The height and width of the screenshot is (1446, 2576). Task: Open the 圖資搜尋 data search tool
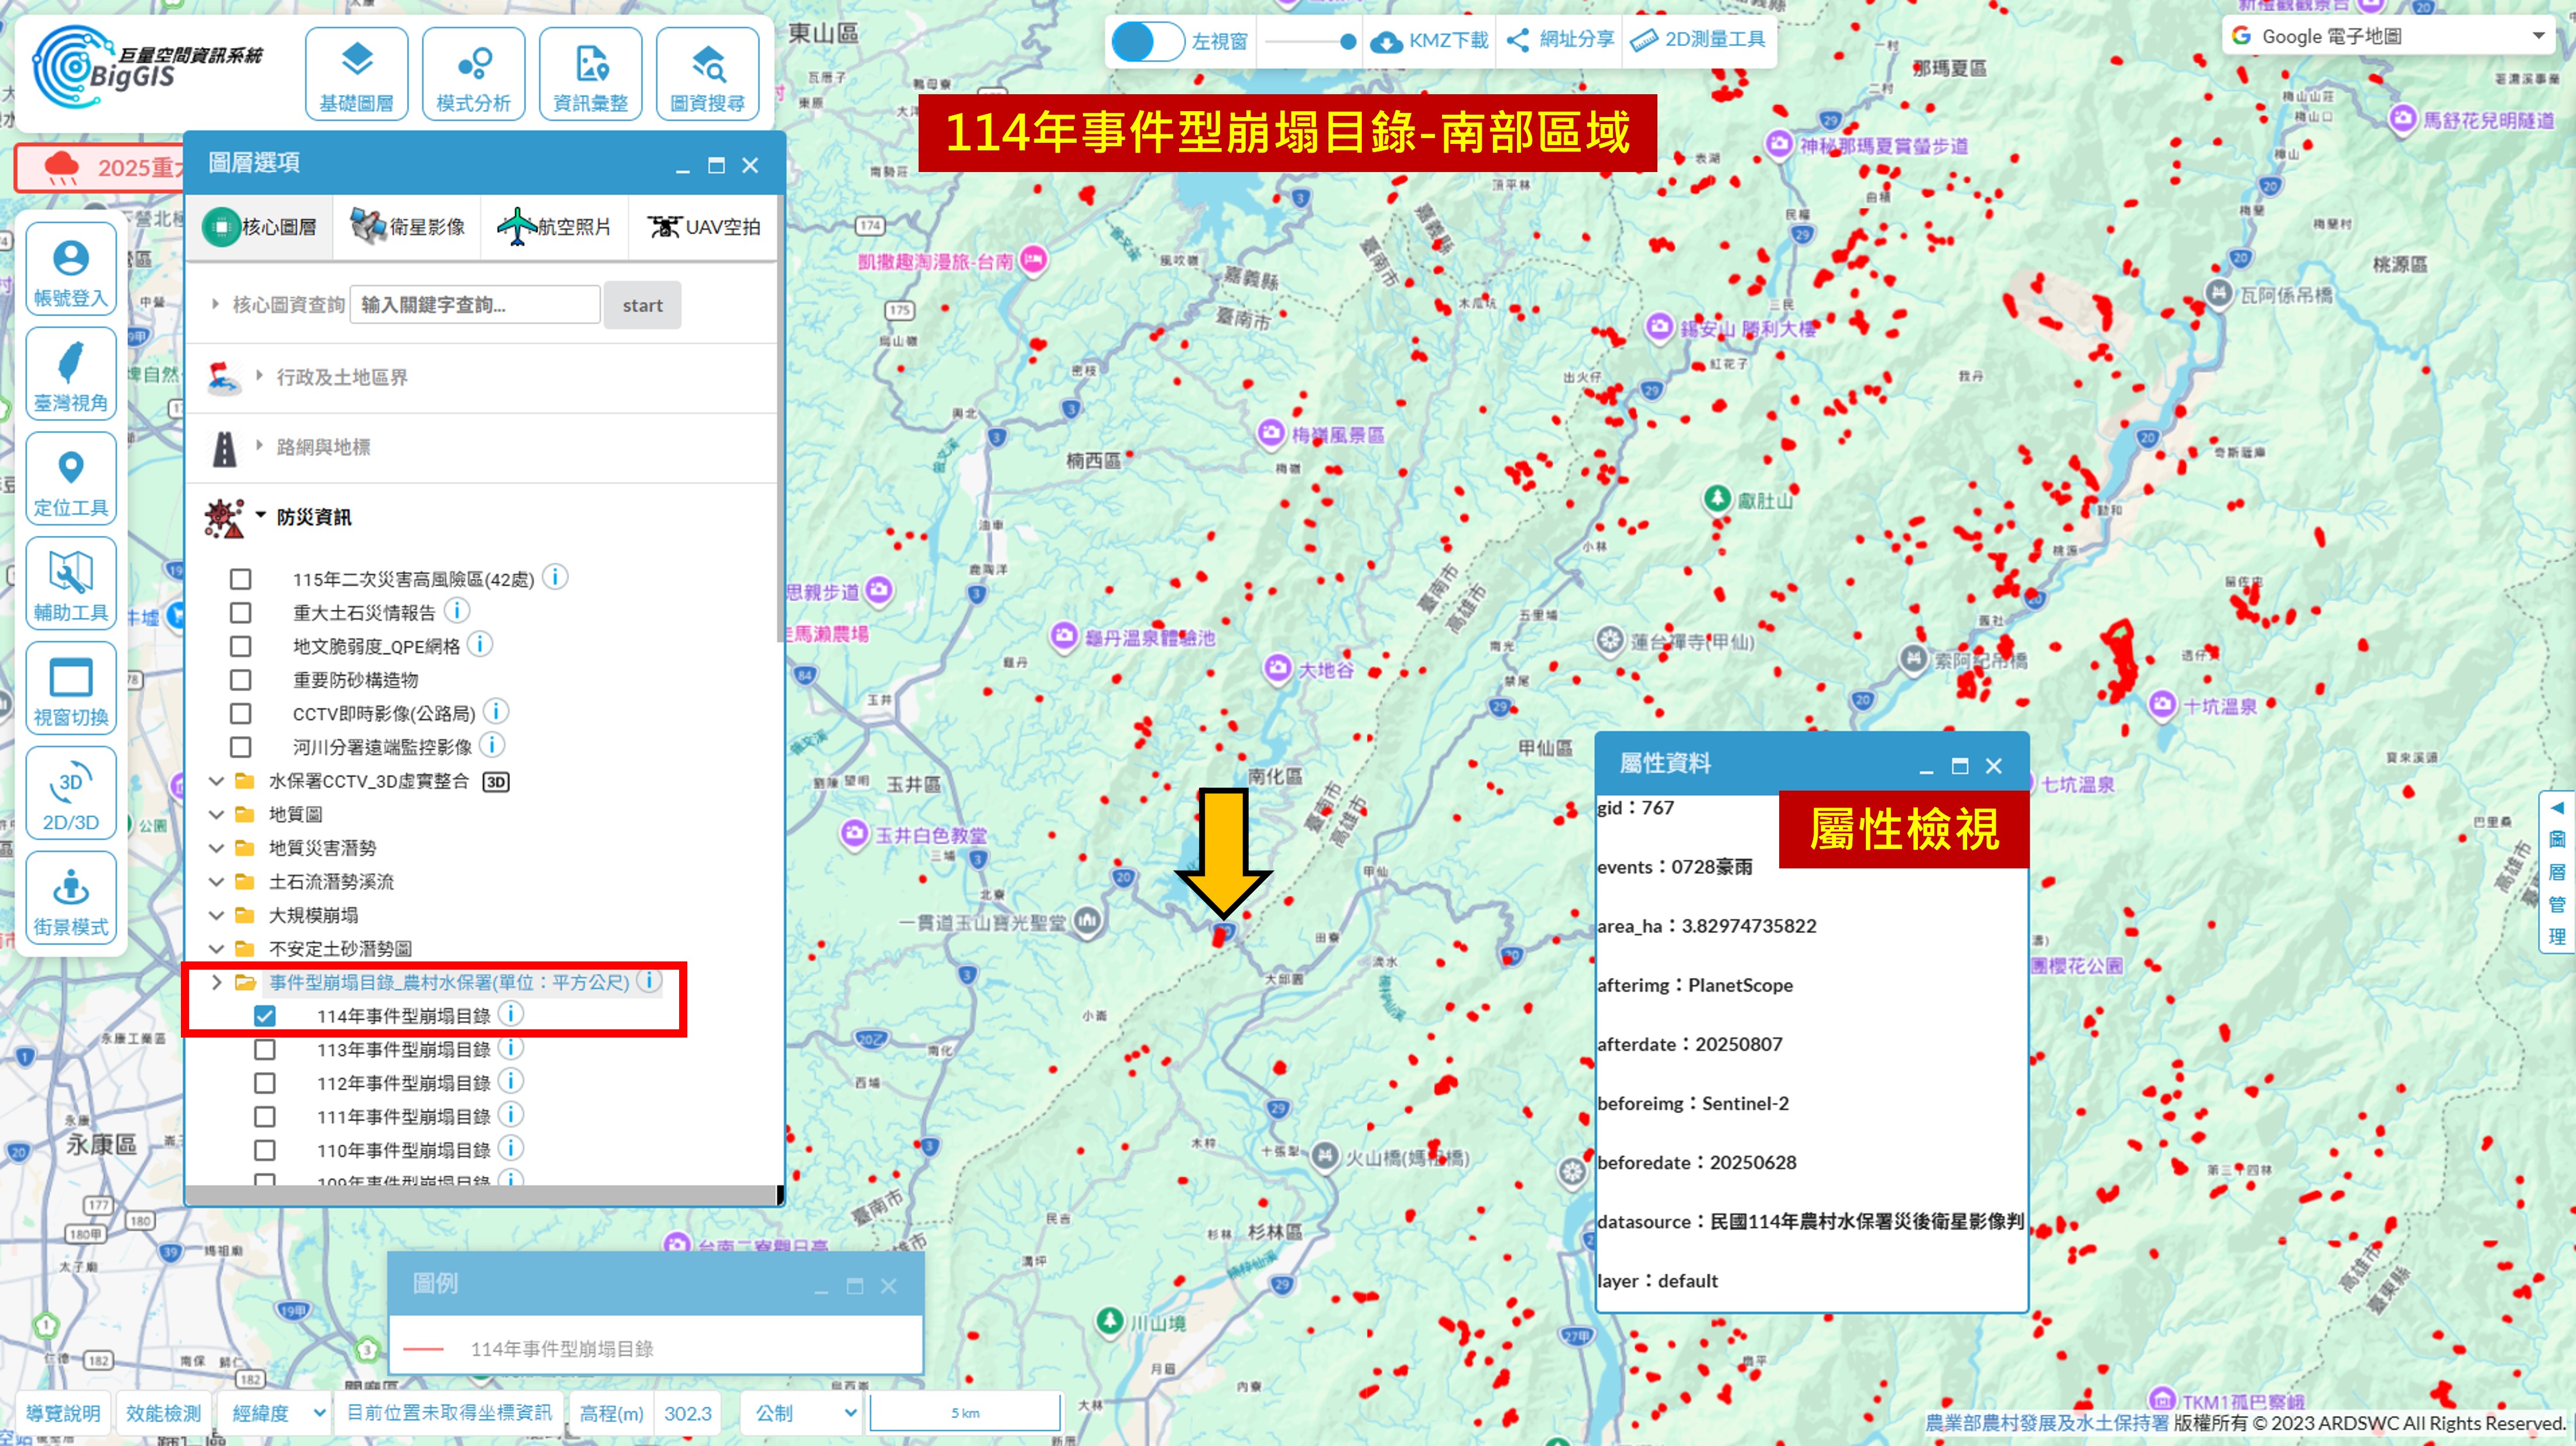point(707,73)
